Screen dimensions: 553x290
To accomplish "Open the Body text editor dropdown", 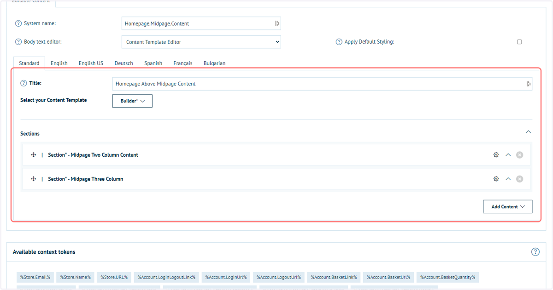I will tap(201, 42).
